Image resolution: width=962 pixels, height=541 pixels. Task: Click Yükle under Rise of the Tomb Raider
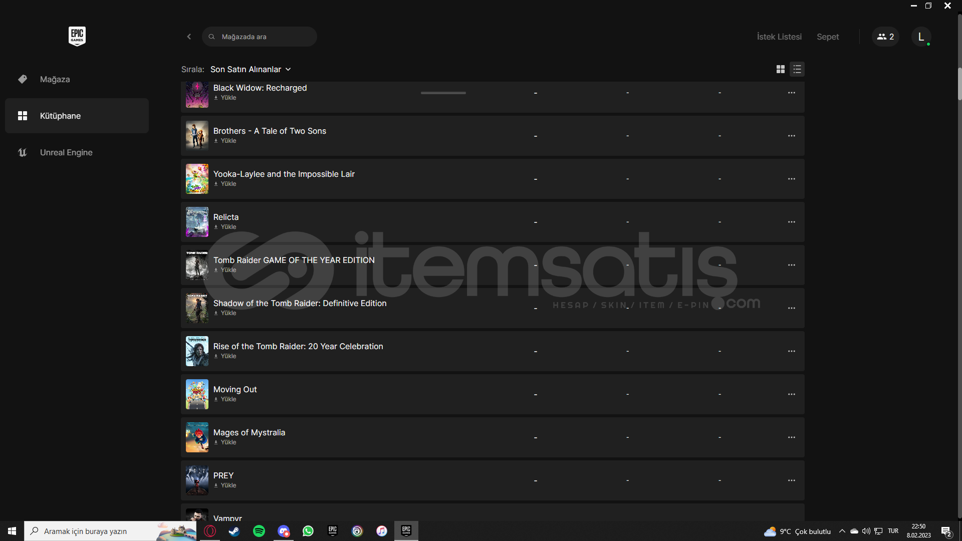pos(225,356)
